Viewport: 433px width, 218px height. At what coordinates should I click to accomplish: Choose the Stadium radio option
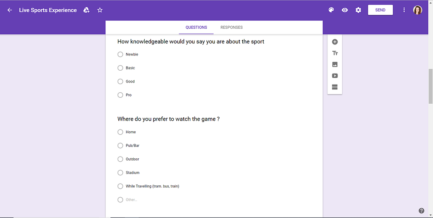point(121,173)
